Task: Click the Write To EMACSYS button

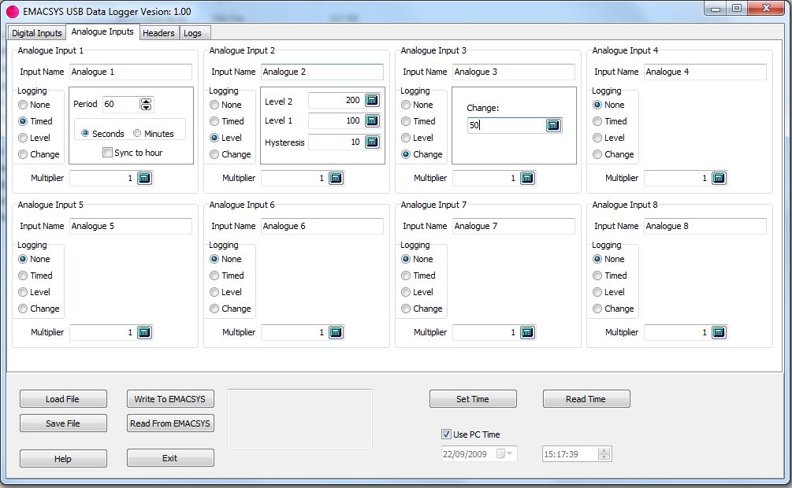Action: tap(170, 399)
